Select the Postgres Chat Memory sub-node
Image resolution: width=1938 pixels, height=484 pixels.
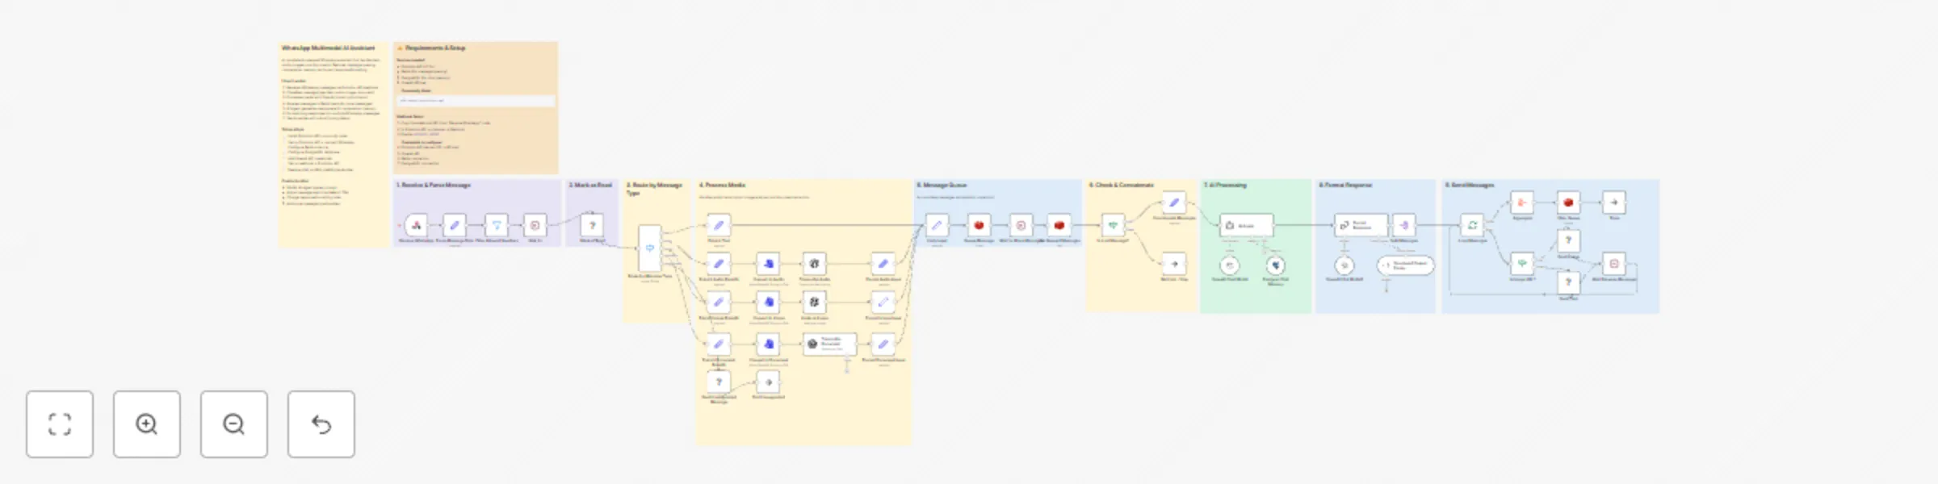point(1276,265)
